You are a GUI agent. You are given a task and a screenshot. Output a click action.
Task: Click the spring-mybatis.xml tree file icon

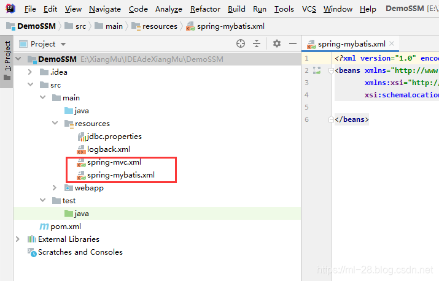tap(81, 175)
